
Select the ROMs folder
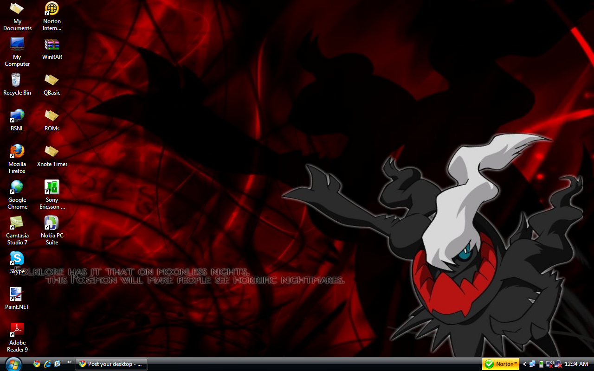52,116
